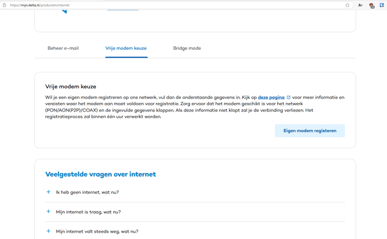
Task: Click the blue underlined link above the tabs
Action: pyautogui.click(x=122, y=9)
